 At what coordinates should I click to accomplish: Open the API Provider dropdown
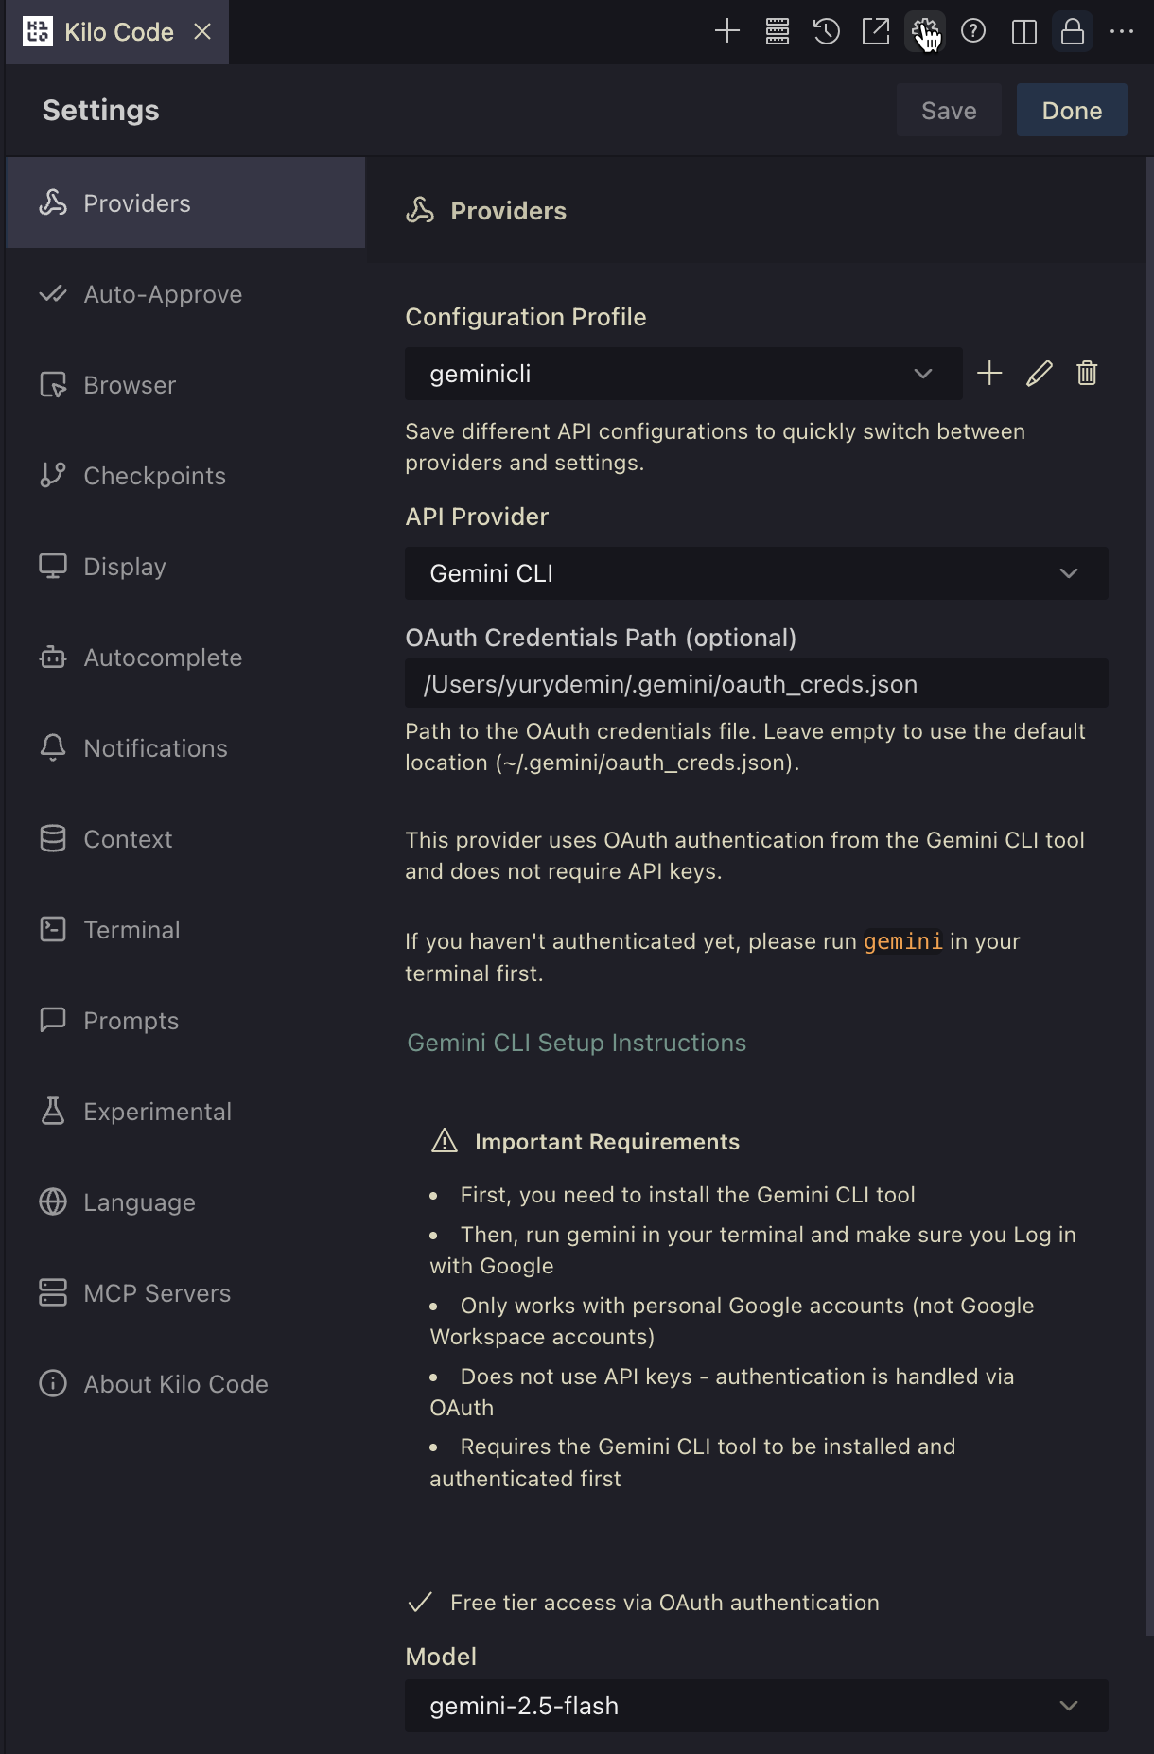tap(757, 573)
